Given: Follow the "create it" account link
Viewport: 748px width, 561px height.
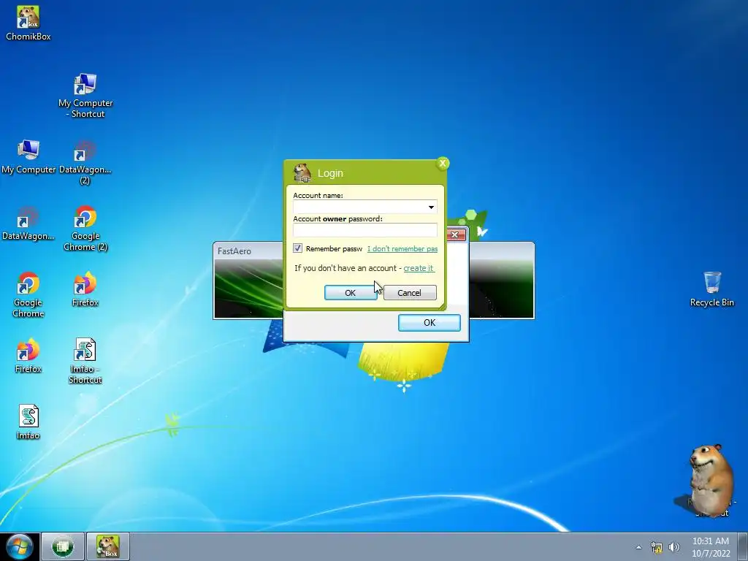Looking at the screenshot, I should pos(419,268).
